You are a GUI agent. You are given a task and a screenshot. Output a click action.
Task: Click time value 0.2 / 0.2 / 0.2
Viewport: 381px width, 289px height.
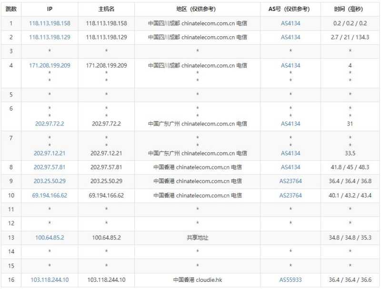[350, 23]
